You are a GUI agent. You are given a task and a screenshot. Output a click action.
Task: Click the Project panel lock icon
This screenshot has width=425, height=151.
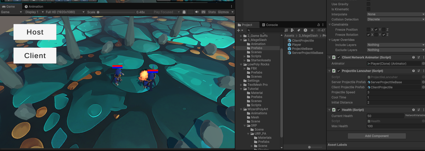[x=318, y=25]
